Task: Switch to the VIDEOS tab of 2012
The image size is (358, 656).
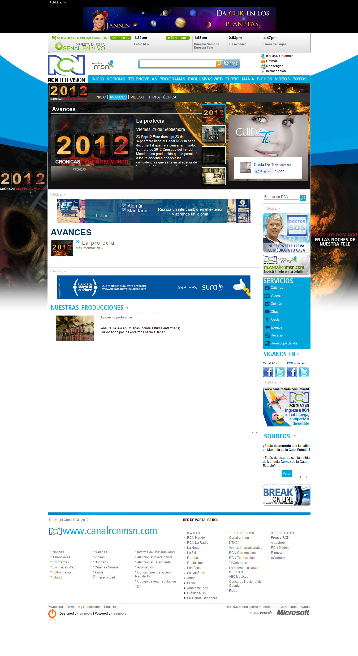Action: [x=137, y=97]
